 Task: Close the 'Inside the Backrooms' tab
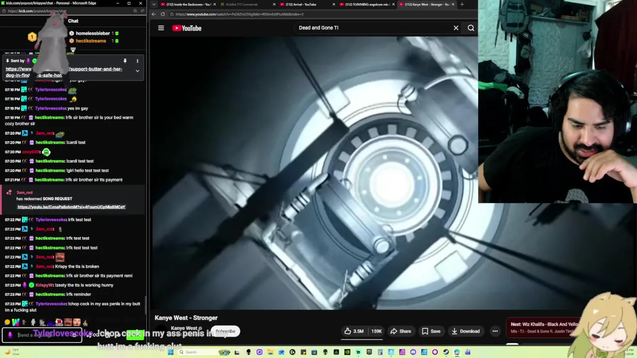pos(215,4)
